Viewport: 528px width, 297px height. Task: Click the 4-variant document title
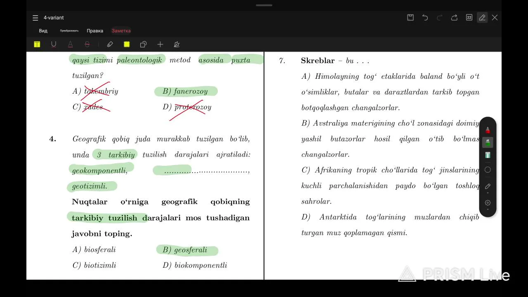pyautogui.click(x=54, y=18)
